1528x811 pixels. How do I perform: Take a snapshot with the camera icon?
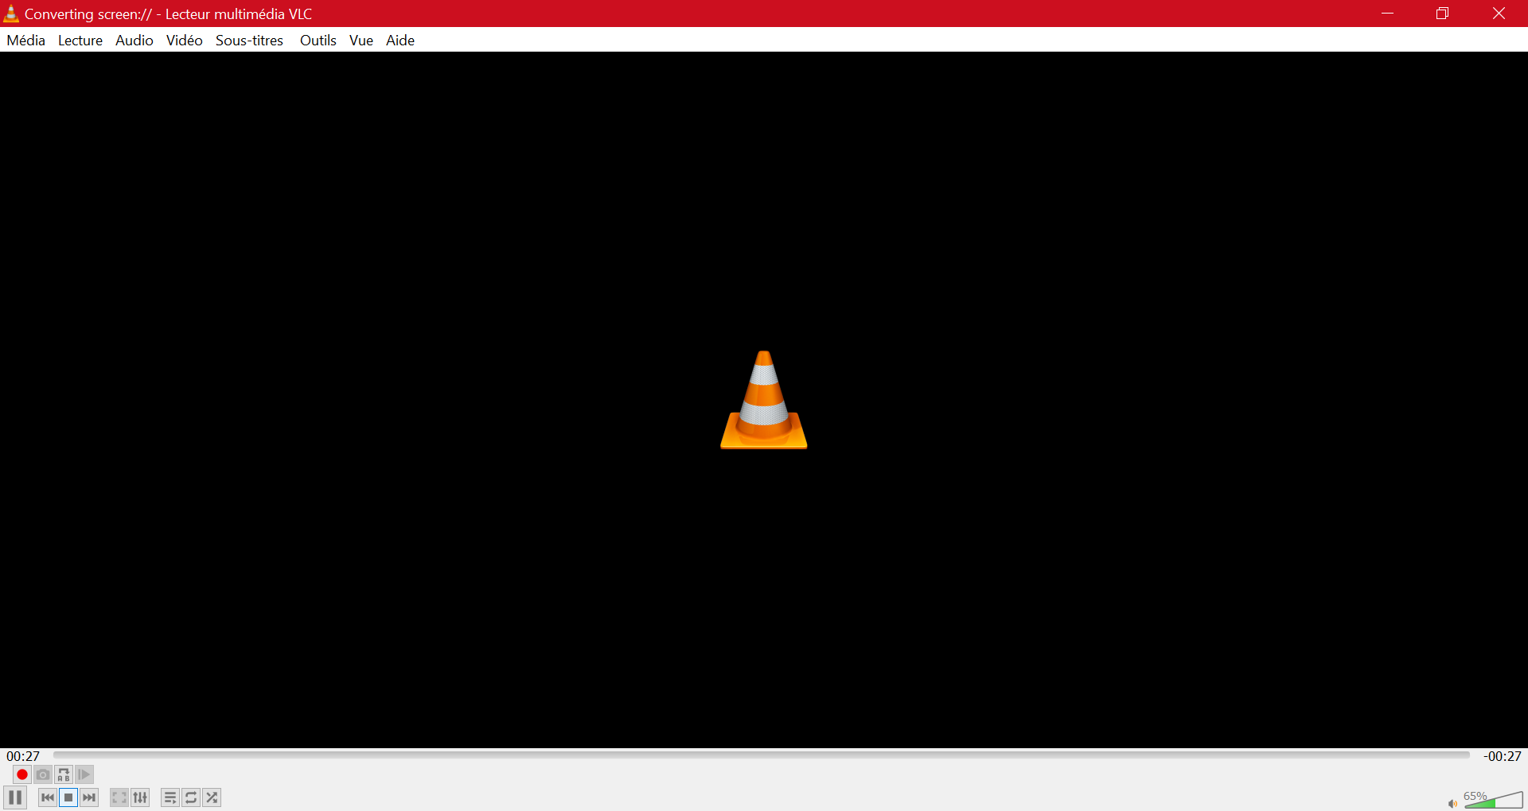point(43,774)
